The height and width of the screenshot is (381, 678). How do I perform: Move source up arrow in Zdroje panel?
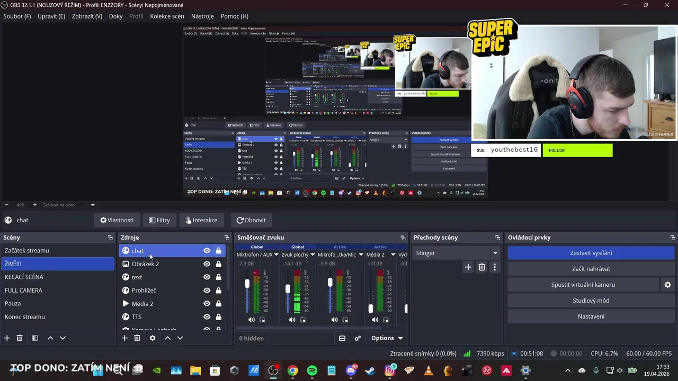(167, 338)
